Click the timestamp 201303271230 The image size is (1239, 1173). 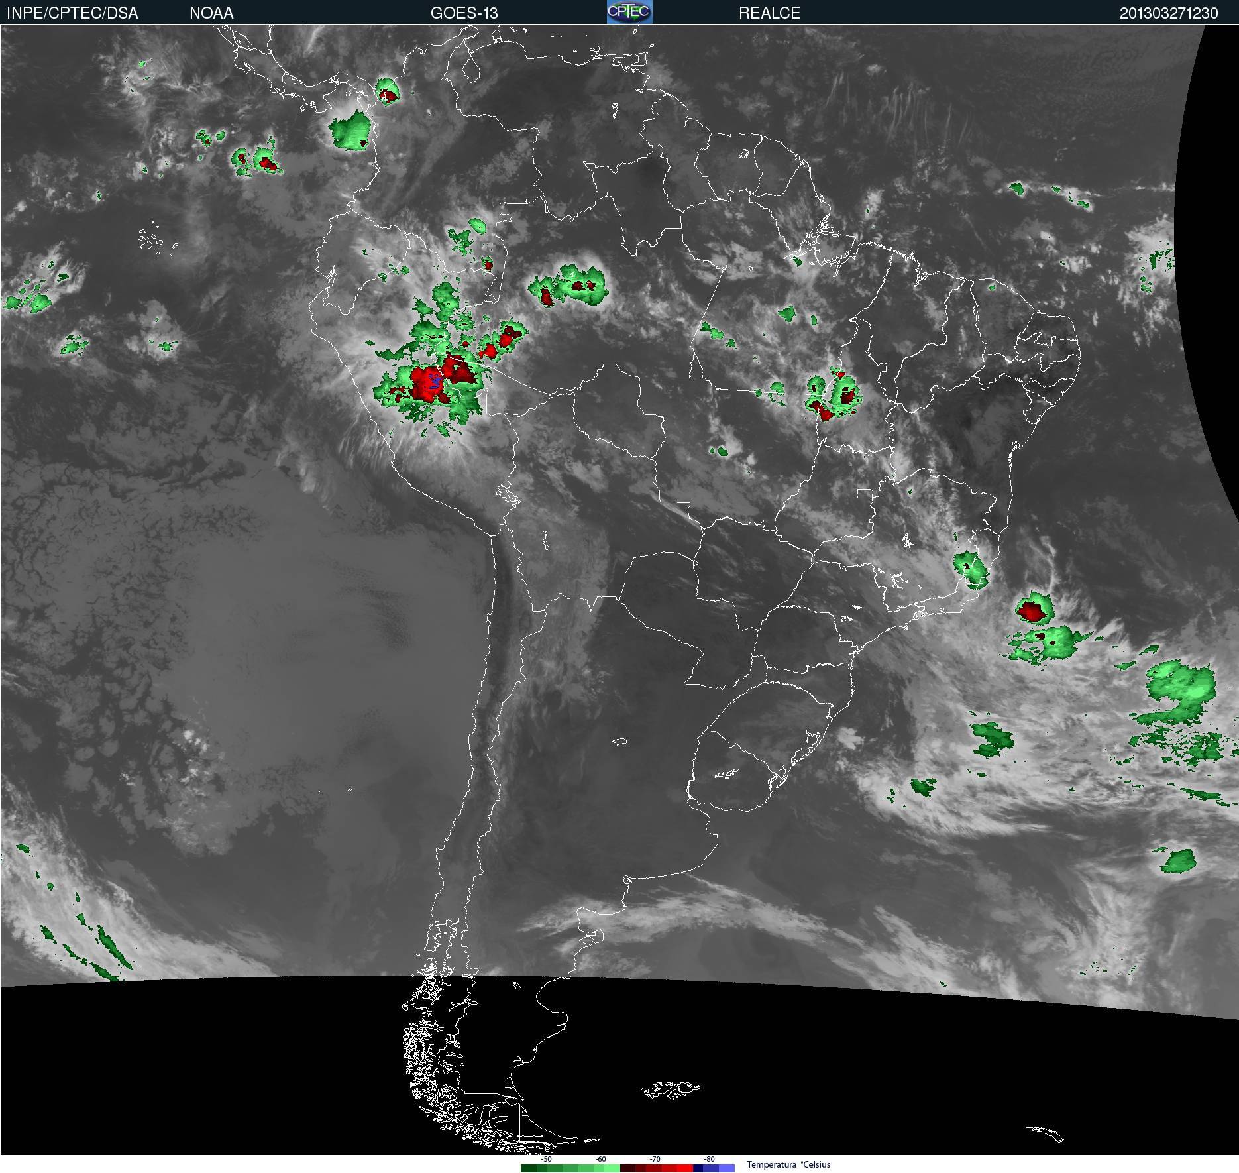[x=1169, y=13]
